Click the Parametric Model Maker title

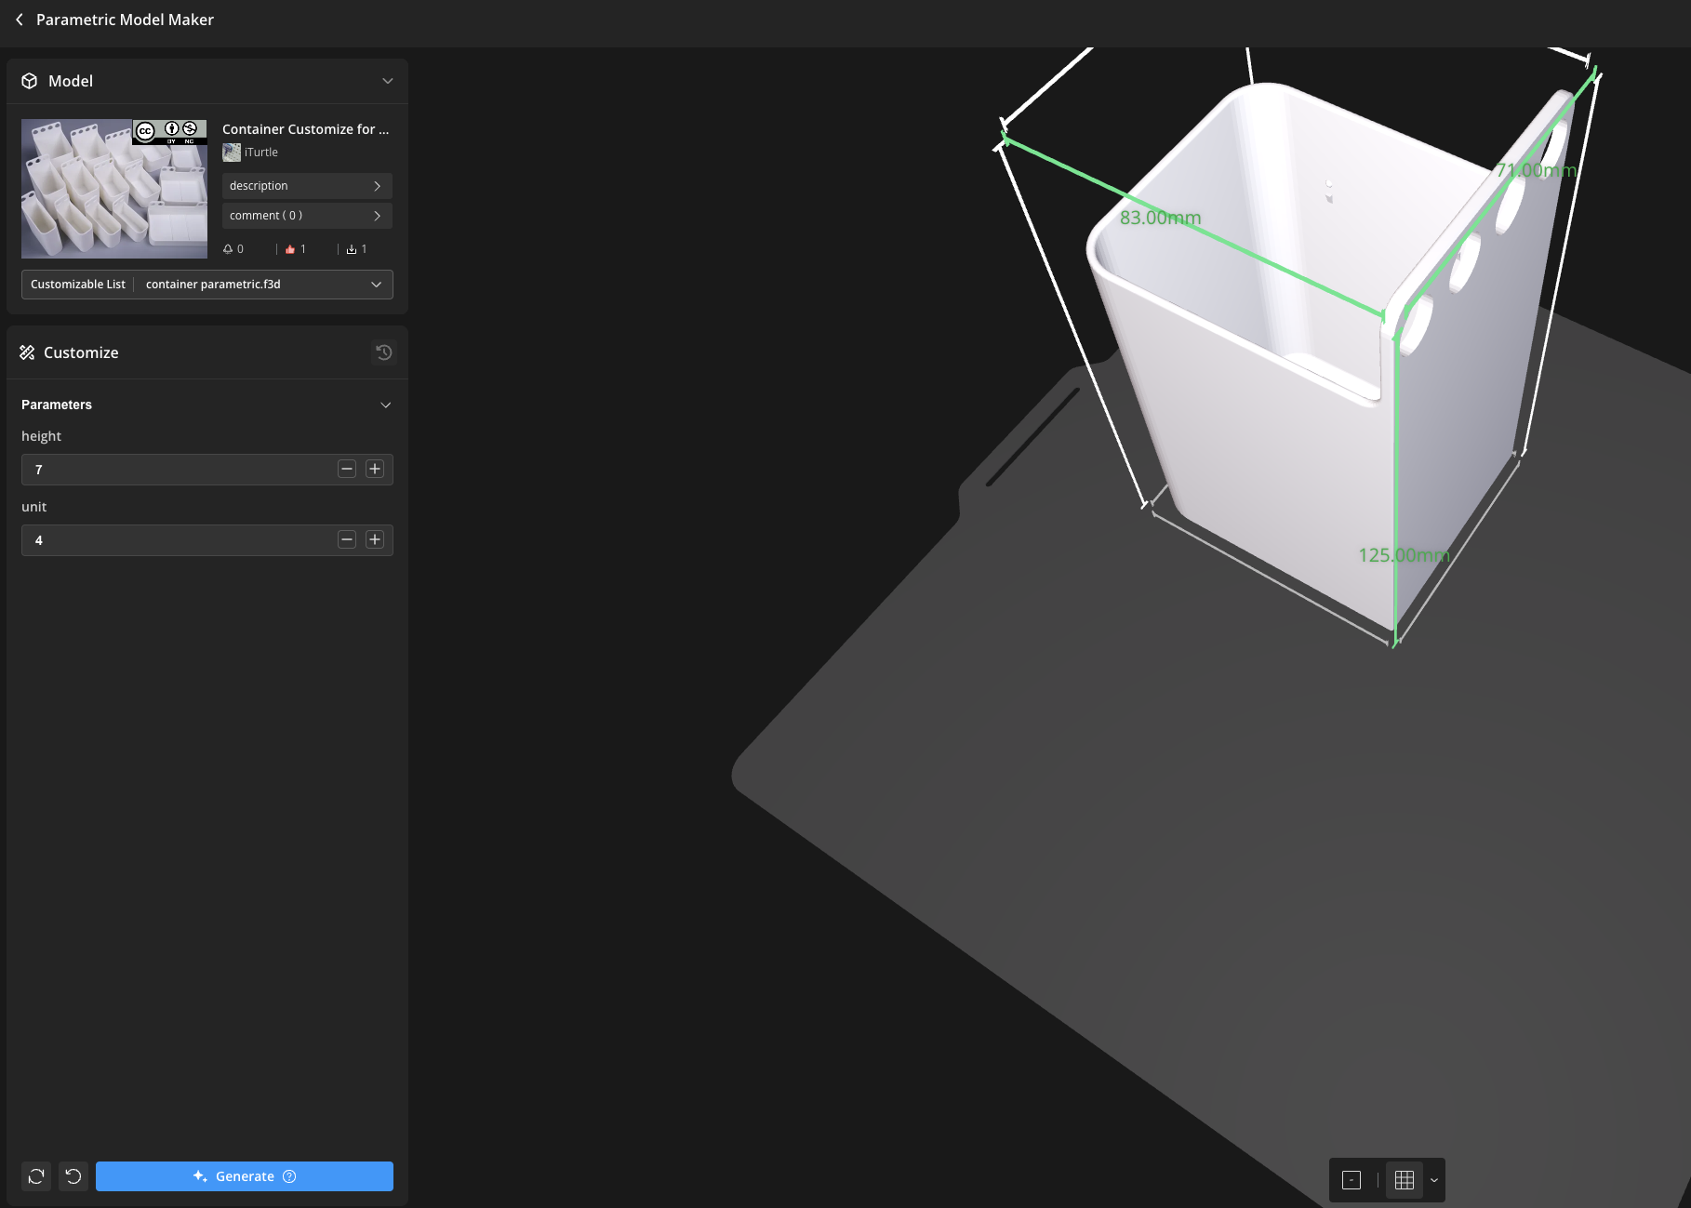[x=125, y=20]
